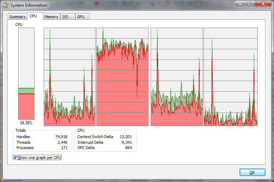Click the System Information title bar icon
This screenshot has height=182, width=274.
click(6, 5)
